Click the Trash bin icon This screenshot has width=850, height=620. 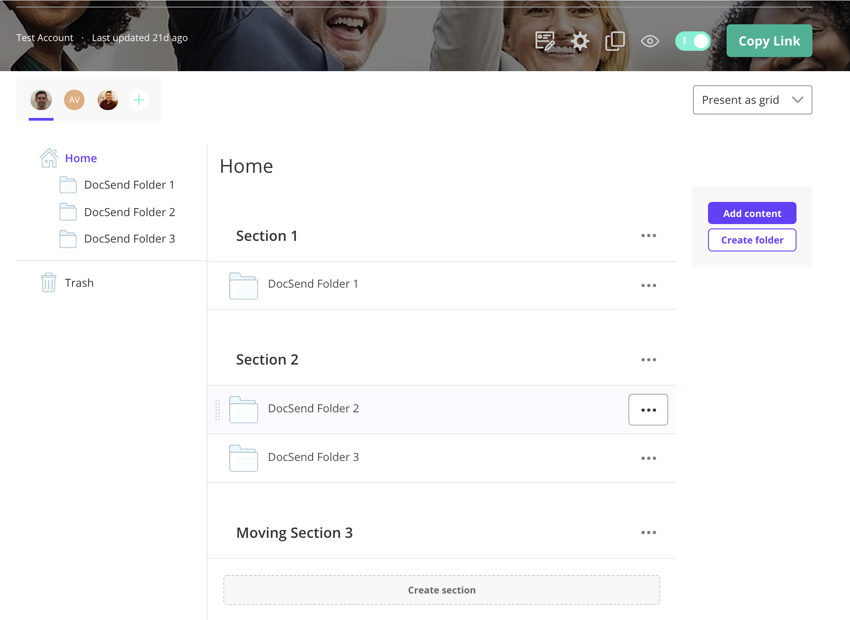(x=49, y=282)
